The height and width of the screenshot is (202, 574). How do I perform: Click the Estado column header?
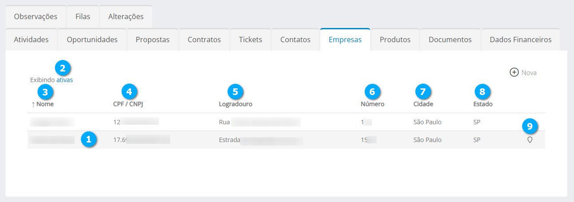[x=482, y=104]
